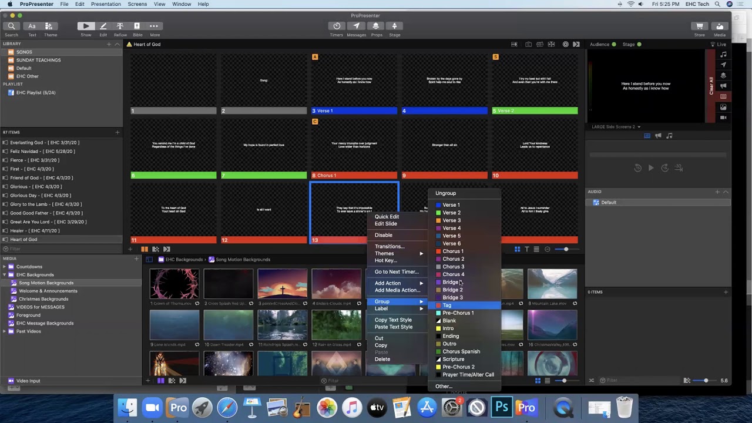The height and width of the screenshot is (423, 752).
Task: Clear the props layer icon
Action: [723, 75]
